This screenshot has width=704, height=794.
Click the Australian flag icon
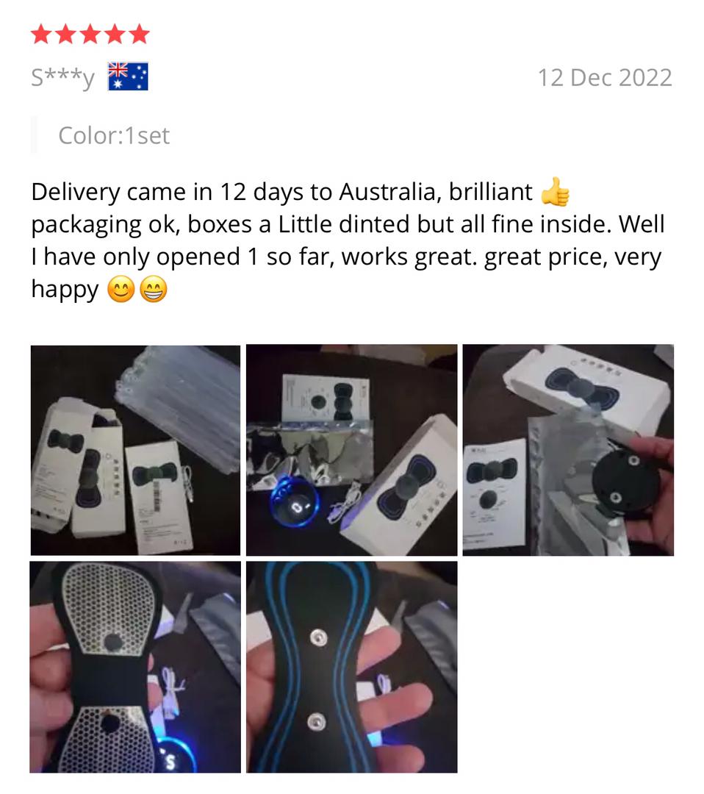[128, 76]
